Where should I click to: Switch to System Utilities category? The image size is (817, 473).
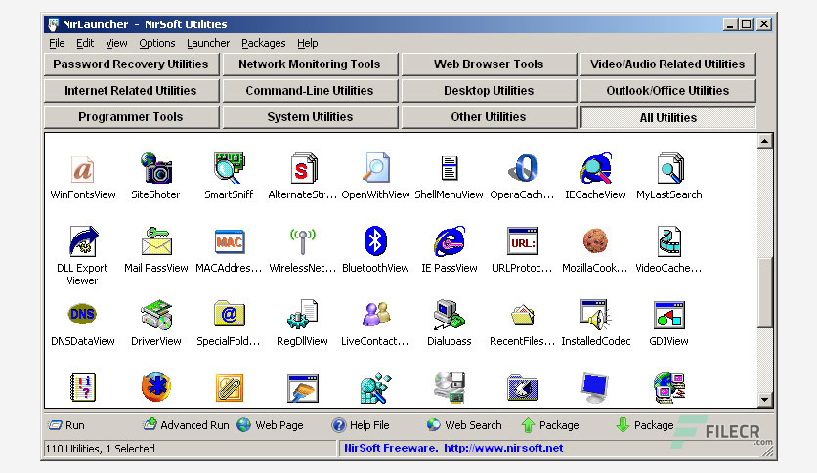(310, 117)
